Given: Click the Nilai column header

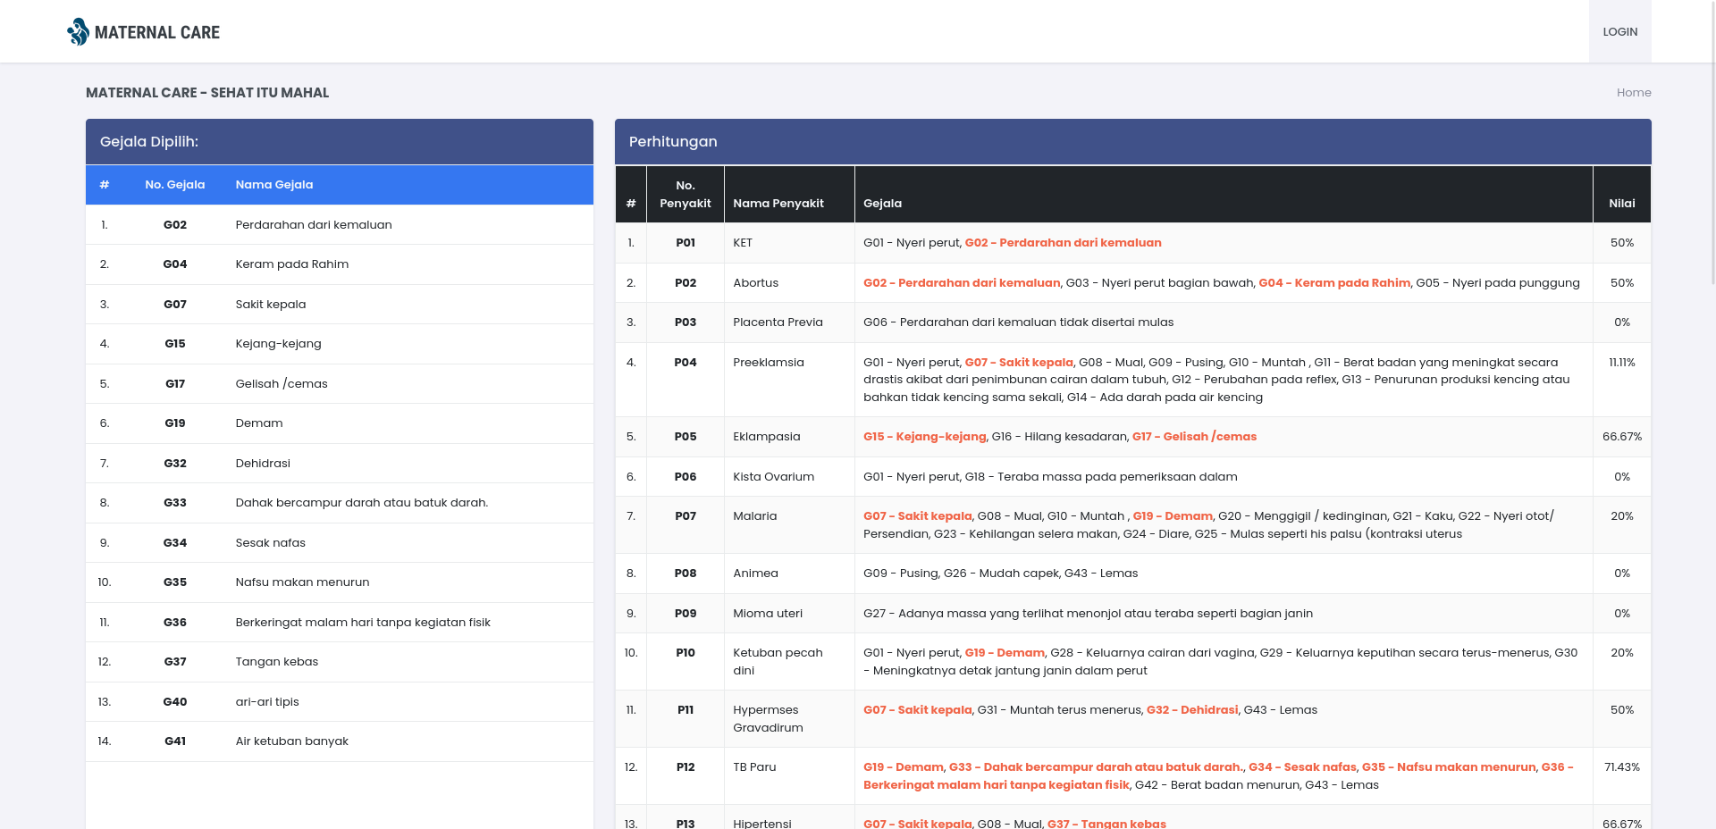Looking at the screenshot, I should (x=1621, y=204).
